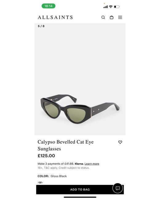
Task: Open the hamburger menu icon
Action: pos(120,17)
